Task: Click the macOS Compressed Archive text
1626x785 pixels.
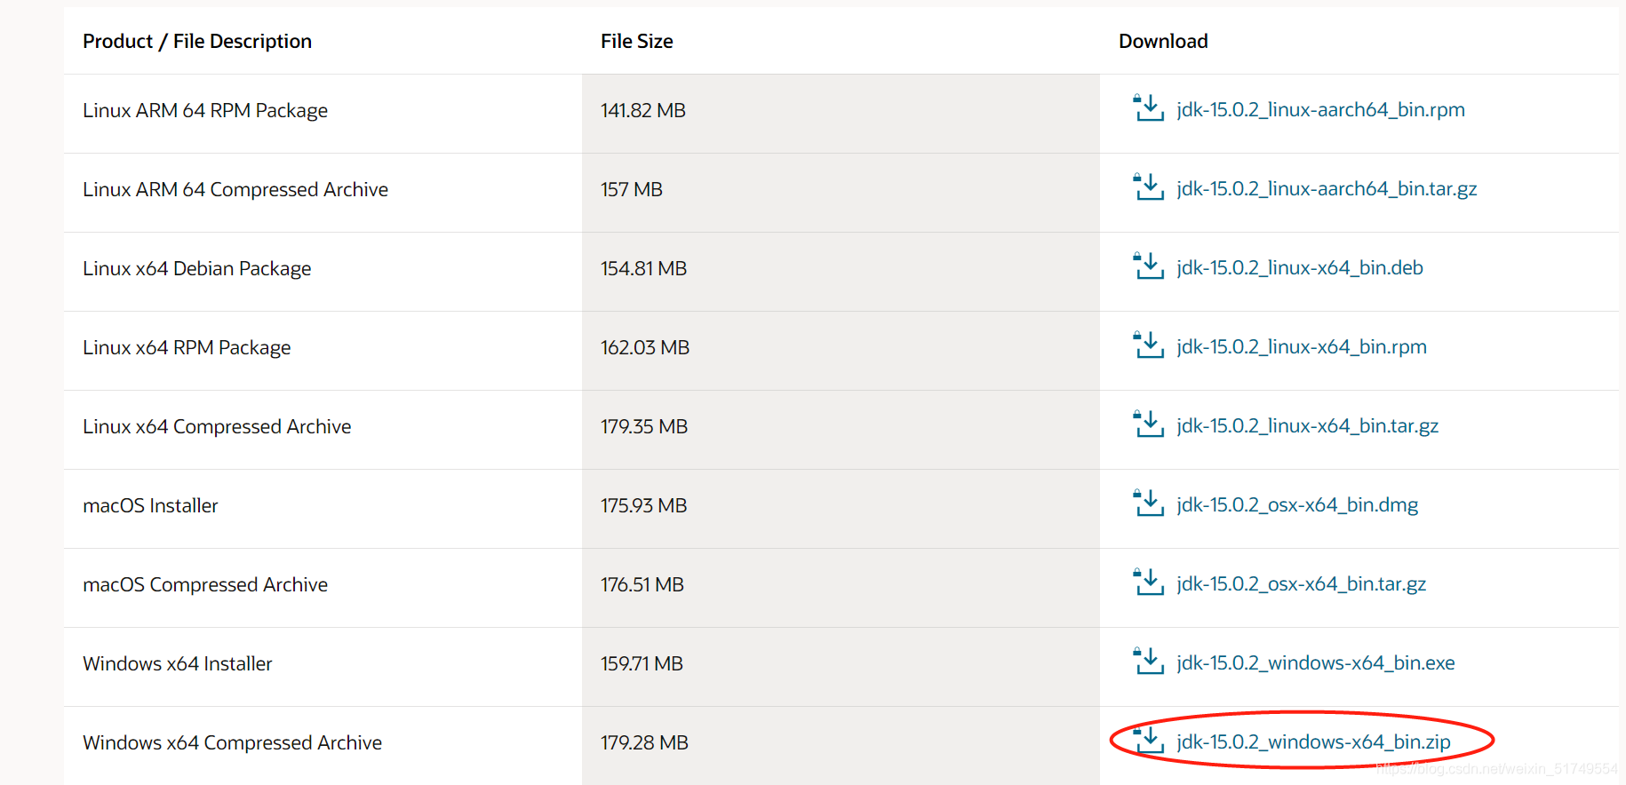Action: coord(205,585)
